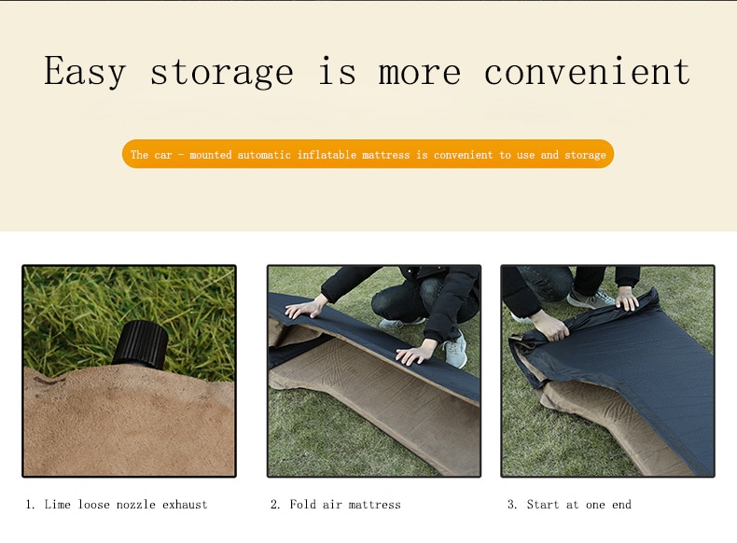
Task: Click the orange car-mounted mattress banner
Action: 368,154
